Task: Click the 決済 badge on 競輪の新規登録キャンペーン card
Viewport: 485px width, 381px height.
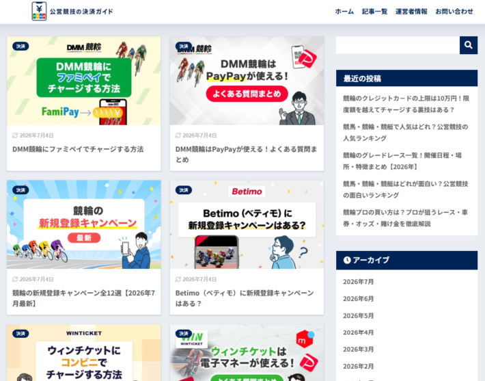Action: point(20,190)
